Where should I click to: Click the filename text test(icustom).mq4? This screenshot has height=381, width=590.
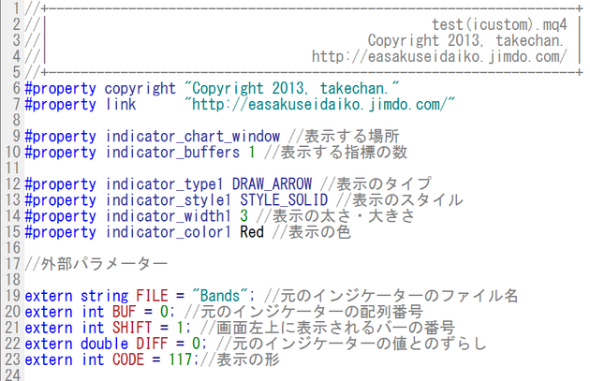coord(499,25)
